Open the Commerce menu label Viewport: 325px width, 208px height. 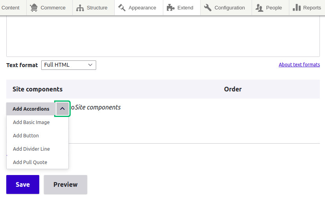point(53,8)
